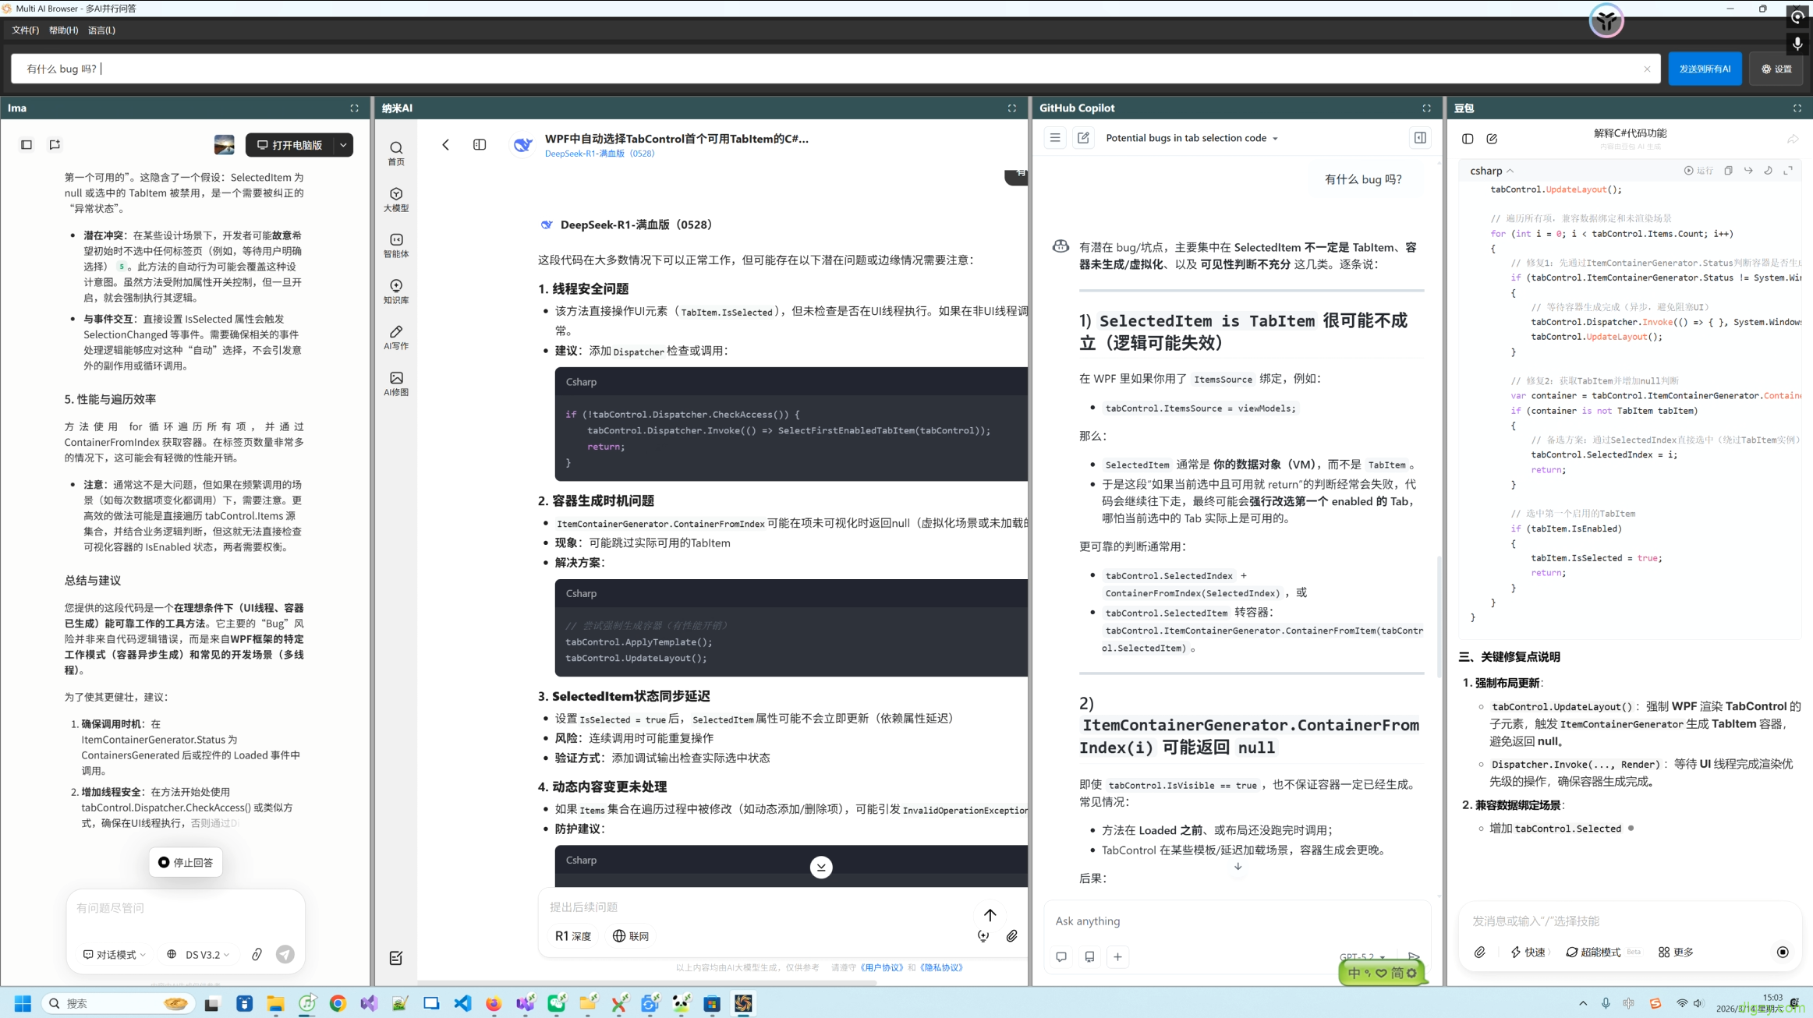Open the conversations list via Copilot's hamburger icon
This screenshot has height=1018, width=1813.
coord(1054,137)
